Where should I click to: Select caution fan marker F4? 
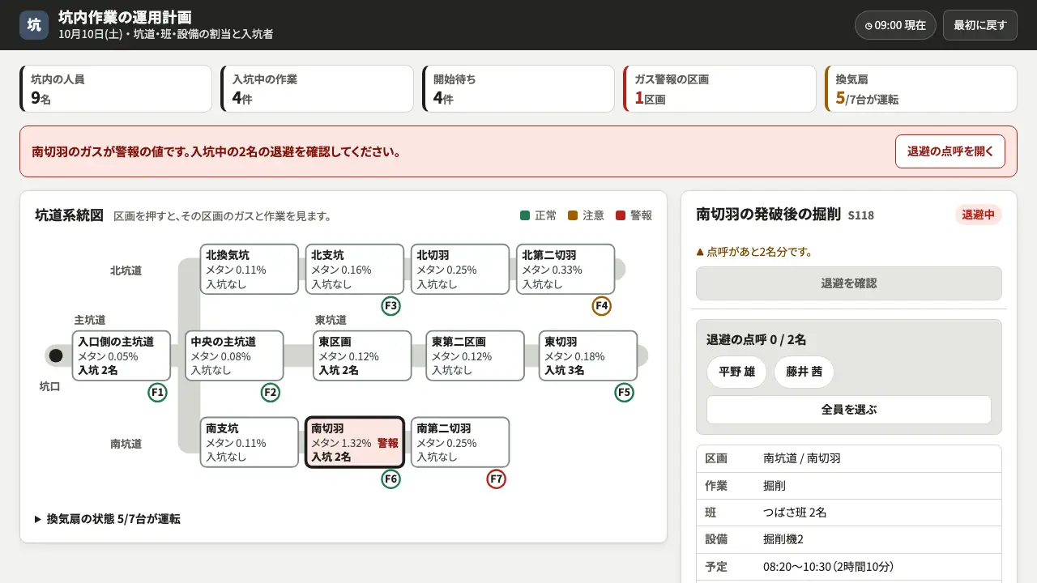[601, 306]
